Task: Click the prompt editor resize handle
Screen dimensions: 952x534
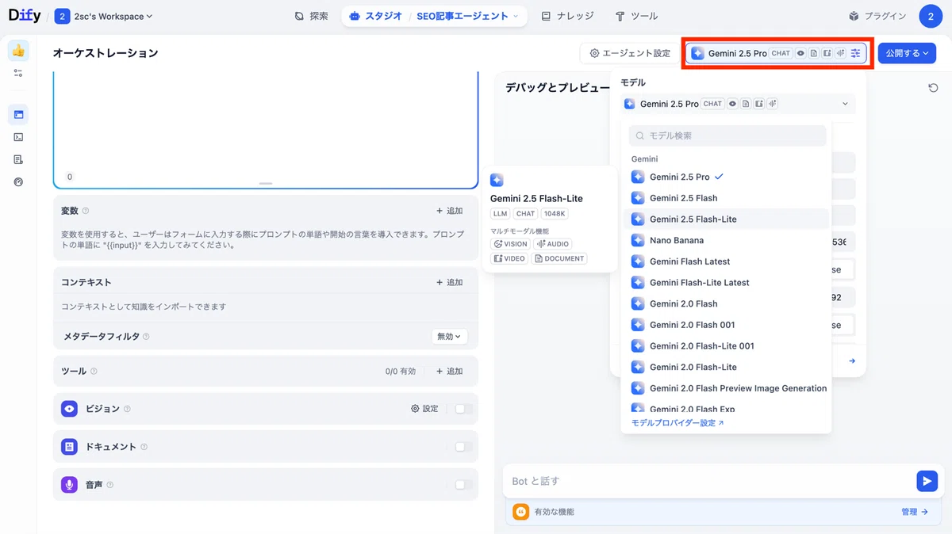Action: 266,184
